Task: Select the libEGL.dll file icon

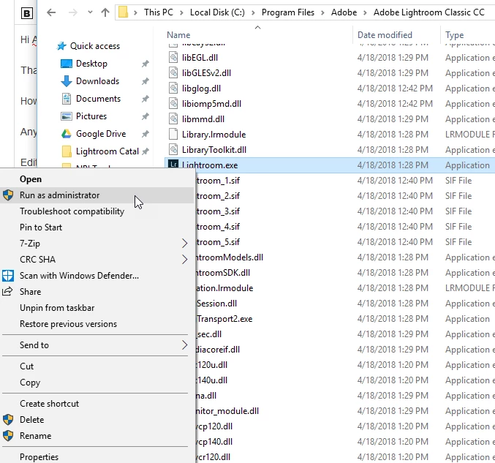Action: (173, 58)
